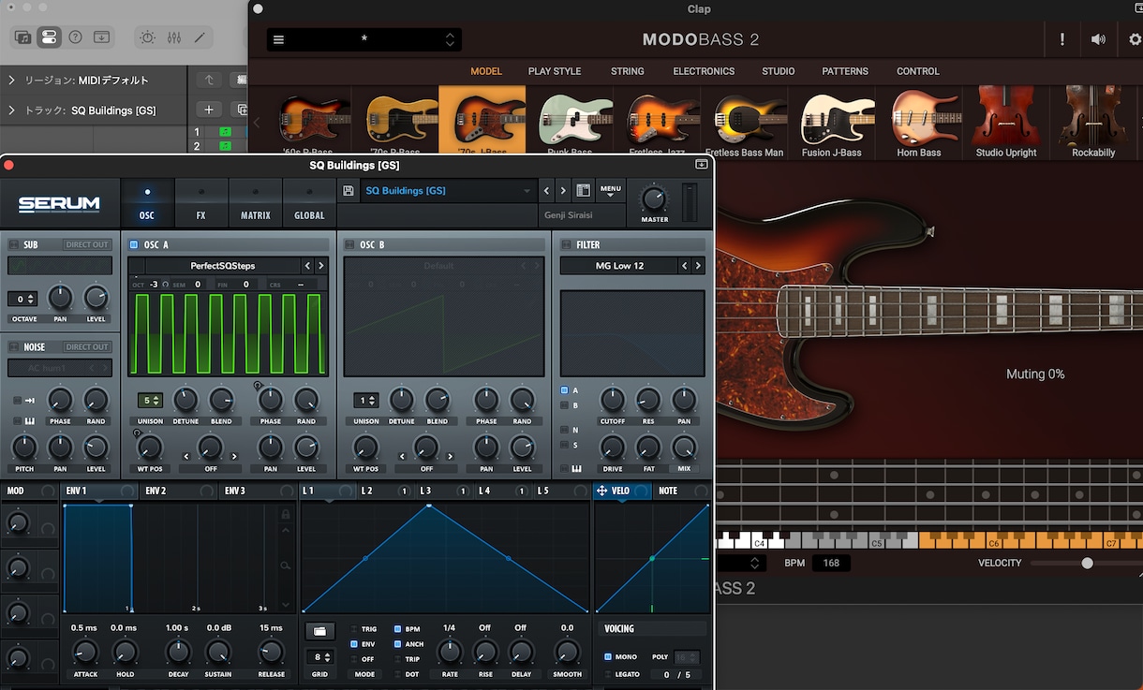Click the MODO BASS alert exclamation icon
This screenshot has width=1143, height=690.
[1061, 39]
